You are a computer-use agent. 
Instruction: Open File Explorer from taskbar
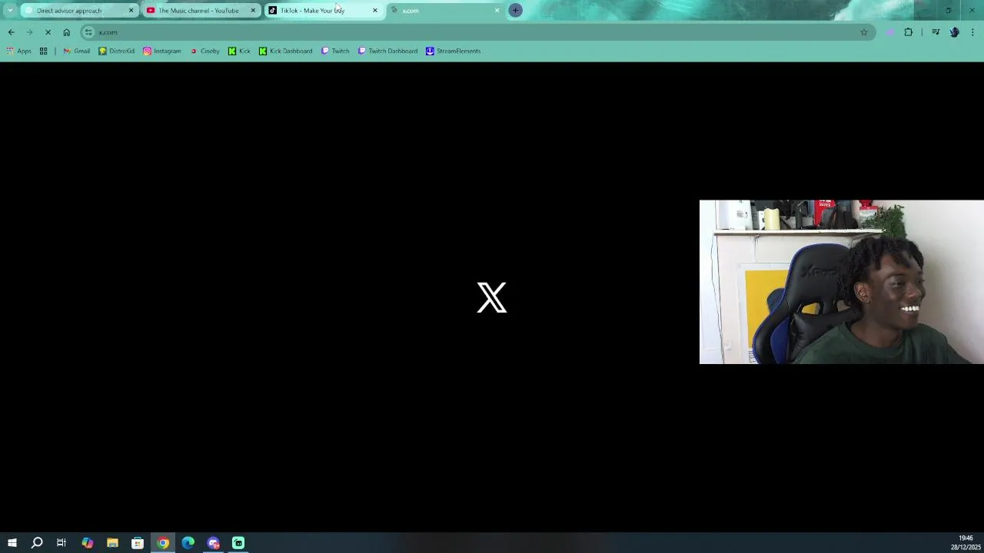tap(112, 543)
